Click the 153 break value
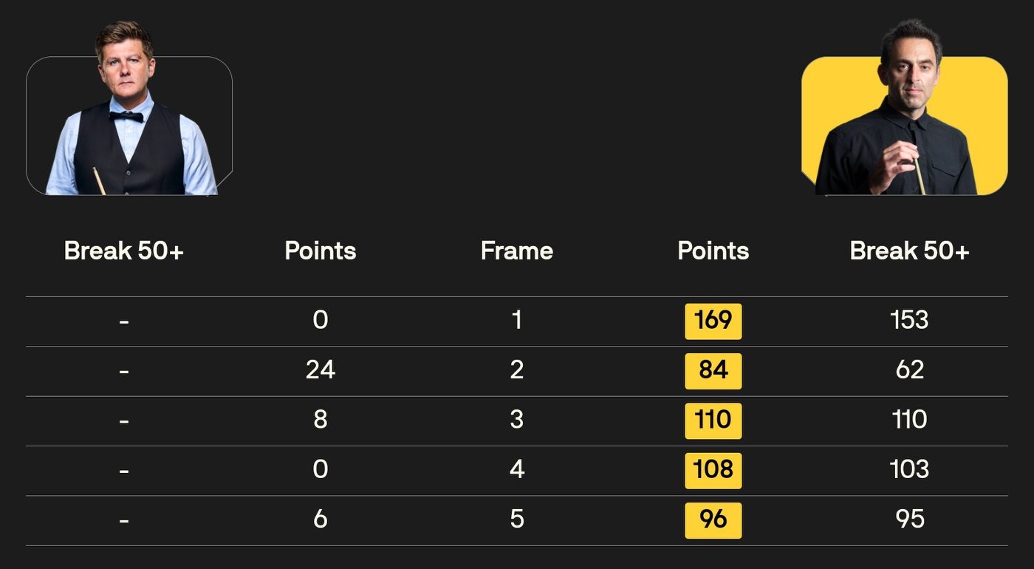The height and width of the screenshot is (569, 1034). coord(909,321)
